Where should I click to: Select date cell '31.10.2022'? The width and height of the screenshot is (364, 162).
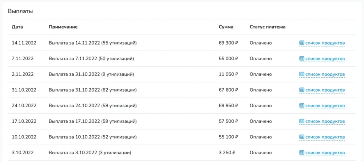(24, 90)
